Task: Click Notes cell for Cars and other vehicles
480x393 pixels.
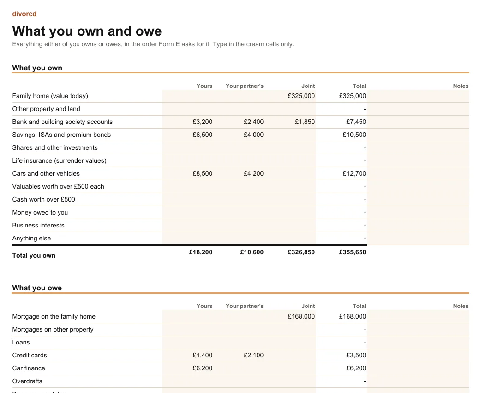Action: point(418,173)
